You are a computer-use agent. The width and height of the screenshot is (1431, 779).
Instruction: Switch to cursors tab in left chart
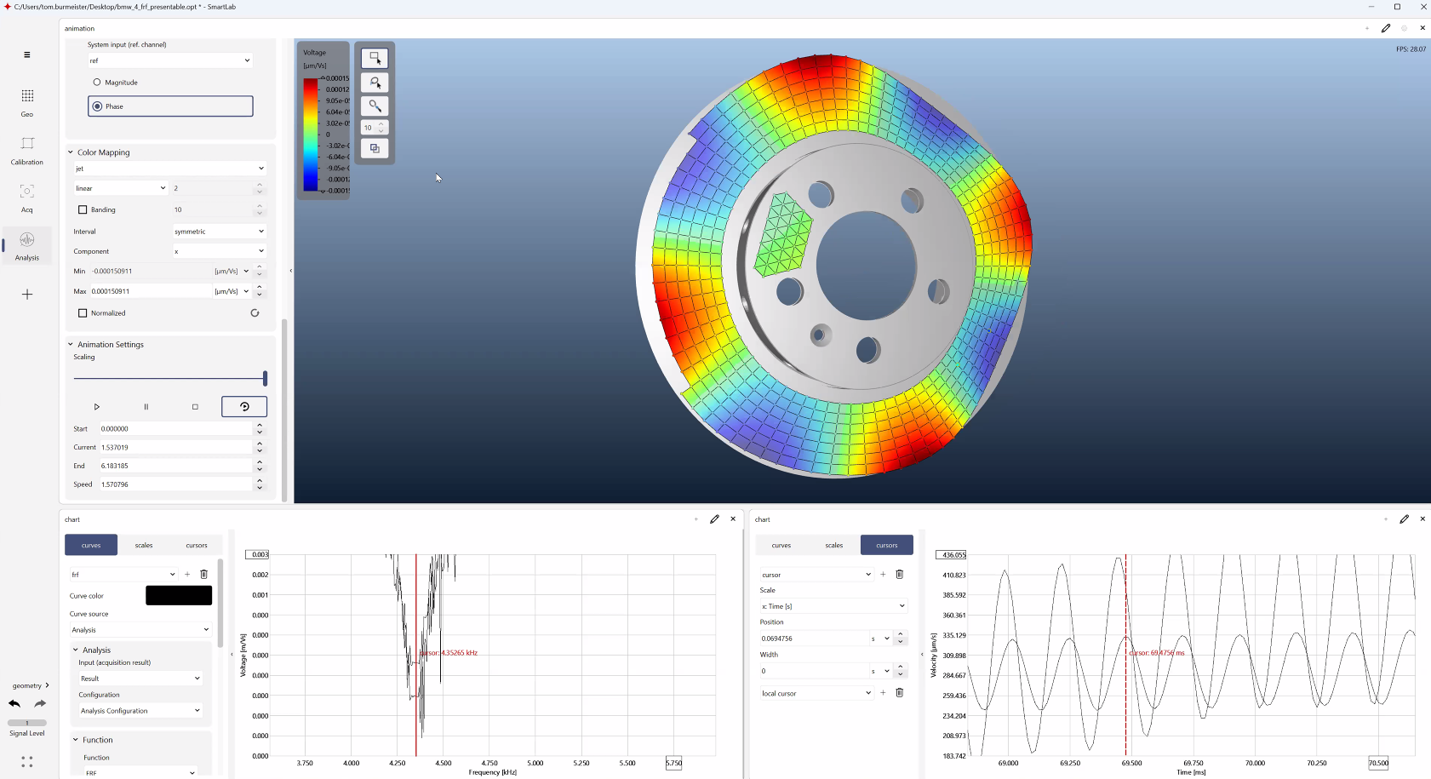point(197,545)
